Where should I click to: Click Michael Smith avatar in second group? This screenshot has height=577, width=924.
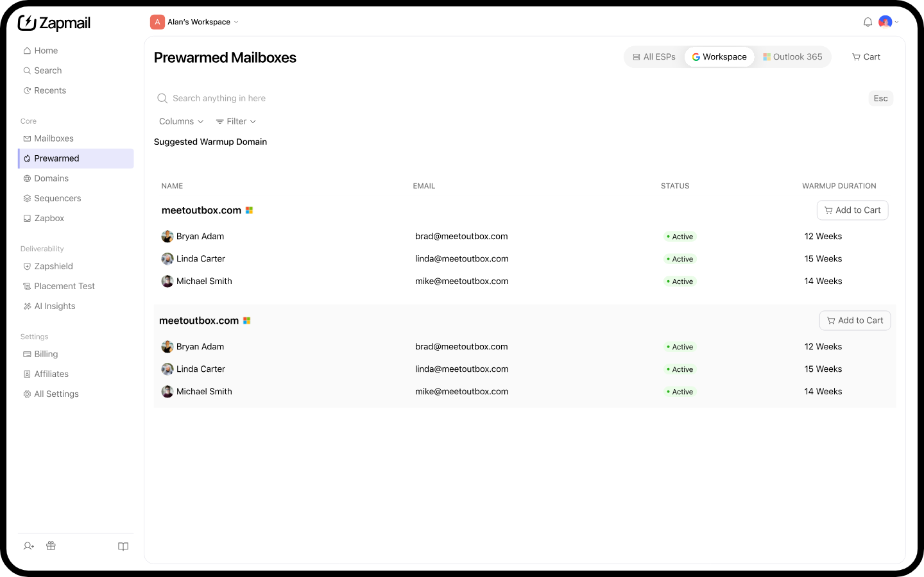pyautogui.click(x=167, y=392)
